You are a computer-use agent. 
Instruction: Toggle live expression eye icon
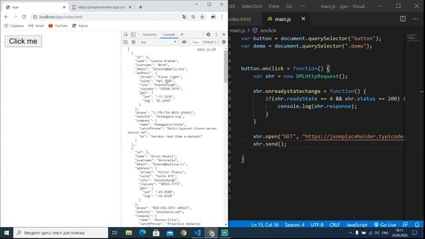184,42
